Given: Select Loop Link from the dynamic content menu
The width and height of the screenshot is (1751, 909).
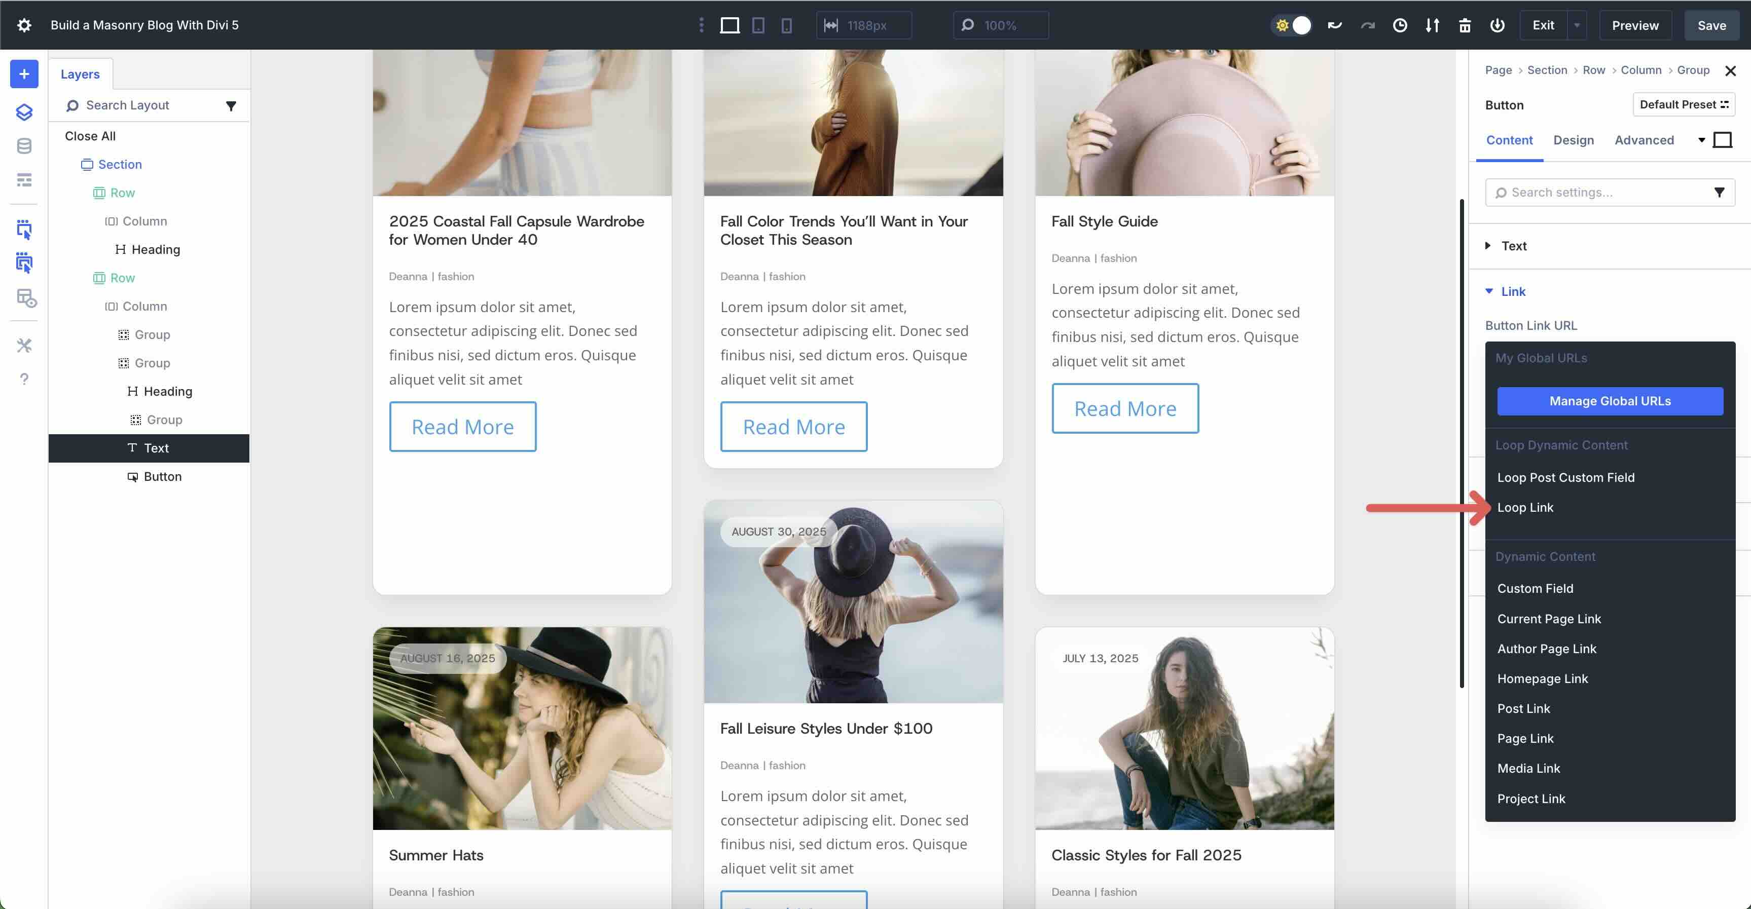Looking at the screenshot, I should (x=1526, y=508).
